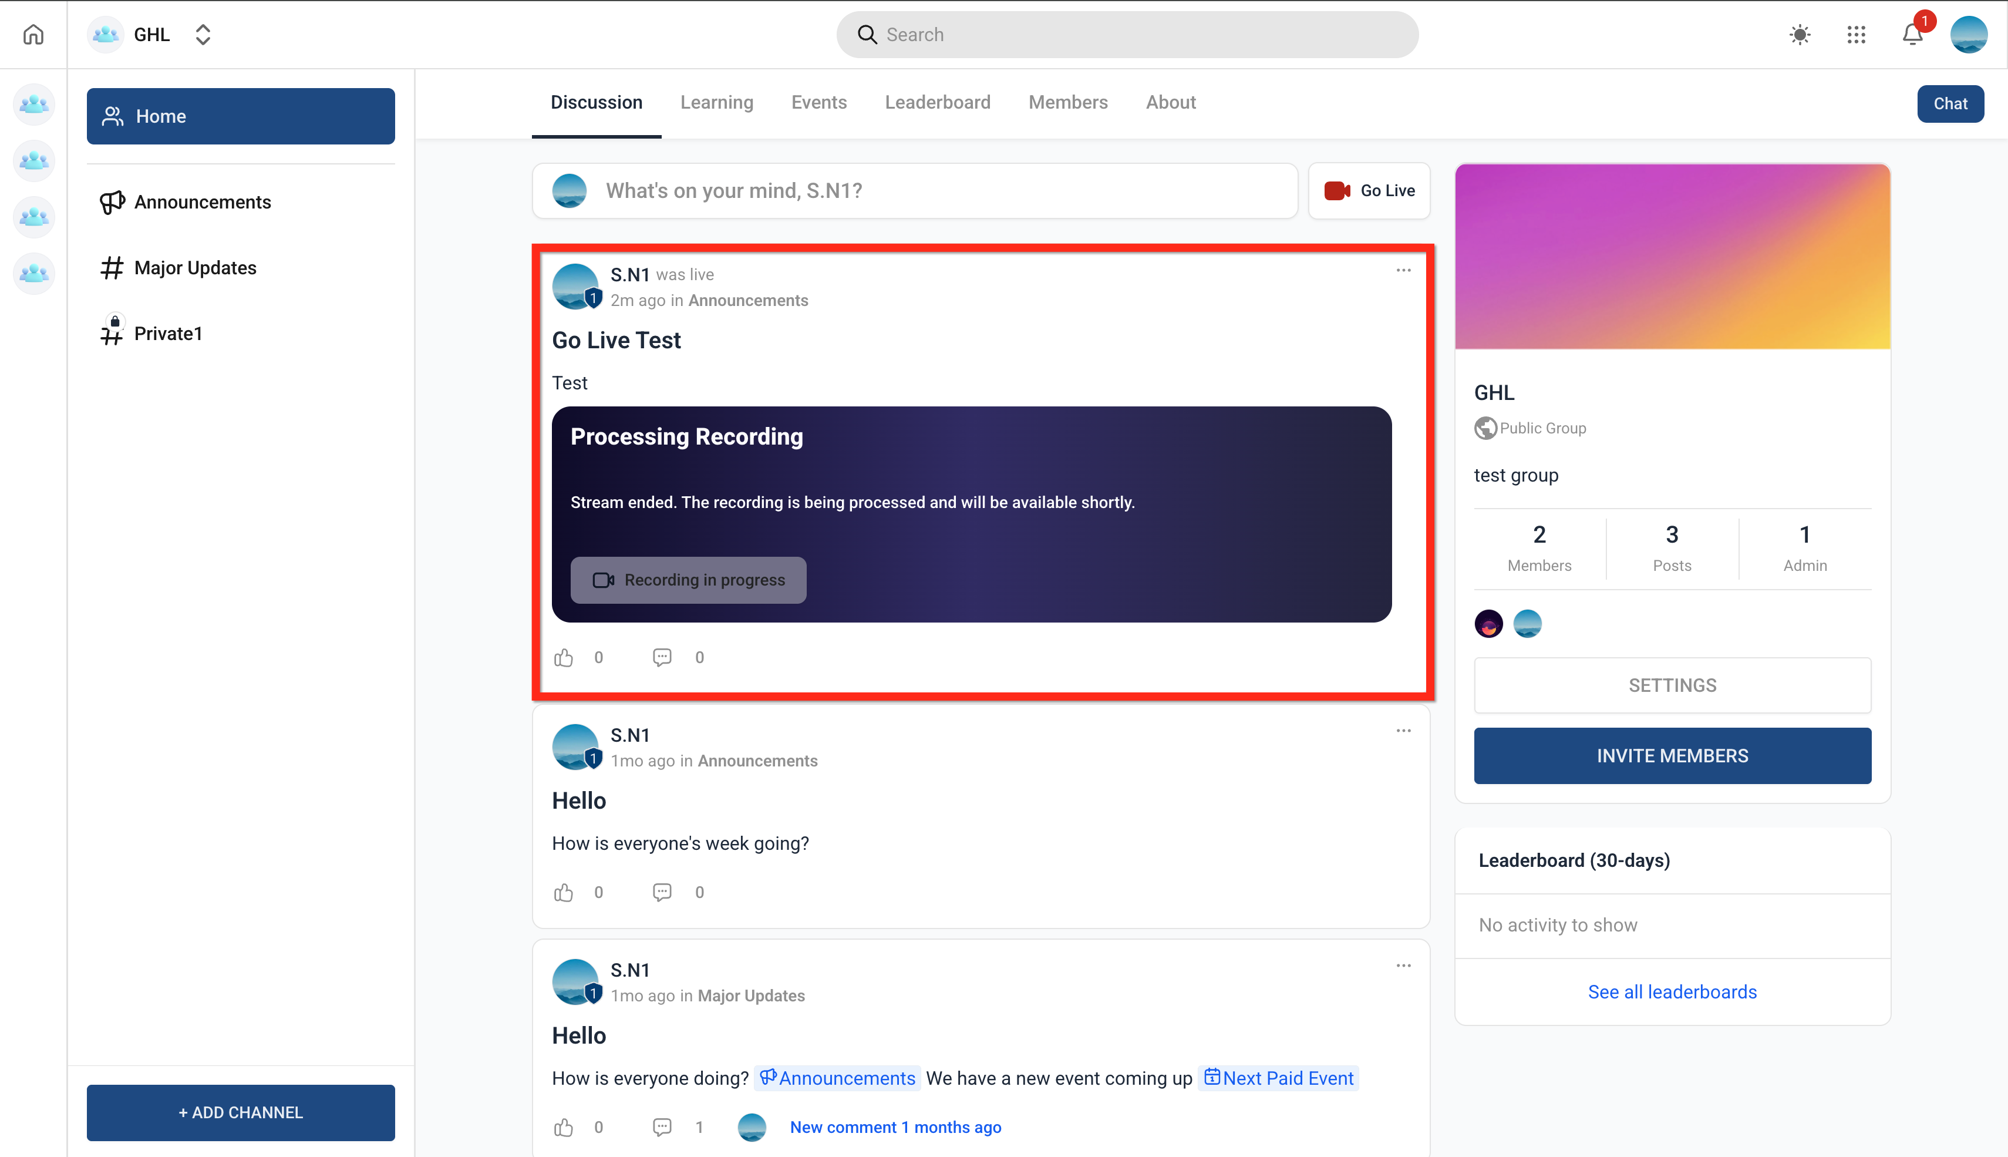Open the options menu on the Go Live Test post
Image resolution: width=2008 pixels, height=1157 pixels.
tap(1403, 270)
